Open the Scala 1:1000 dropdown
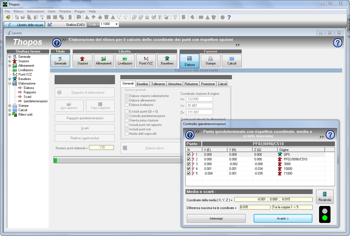350x236 pixels. [116, 24]
